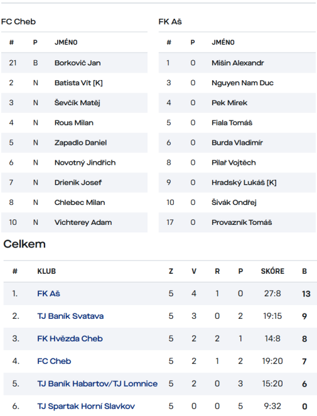This screenshot has height=416, width=317.
Task: Select player row Novotný Jindřich
Action: point(74,163)
